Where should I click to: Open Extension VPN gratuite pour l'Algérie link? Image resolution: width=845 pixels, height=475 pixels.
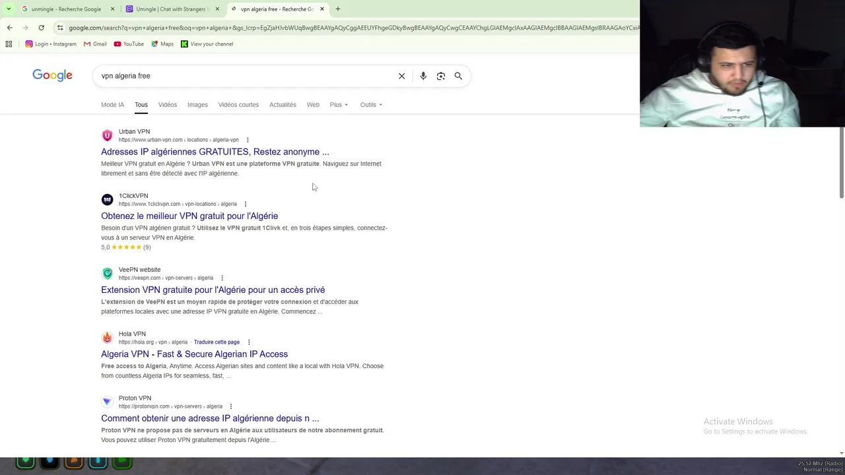coord(213,290)
